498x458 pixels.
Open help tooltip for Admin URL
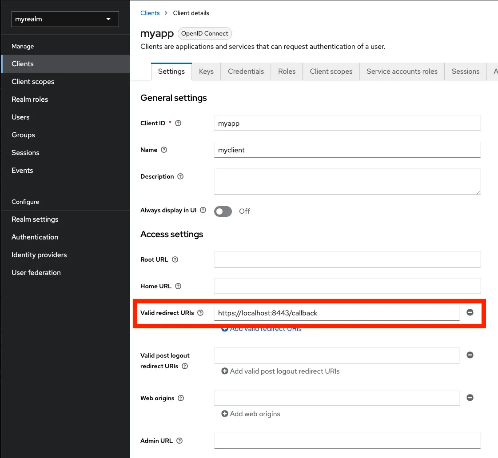(x=179, y=441)
